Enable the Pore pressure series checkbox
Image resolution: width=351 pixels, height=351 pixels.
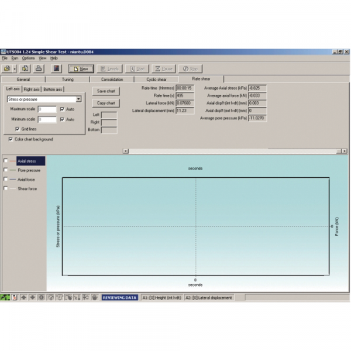click(x=6, y=170)
